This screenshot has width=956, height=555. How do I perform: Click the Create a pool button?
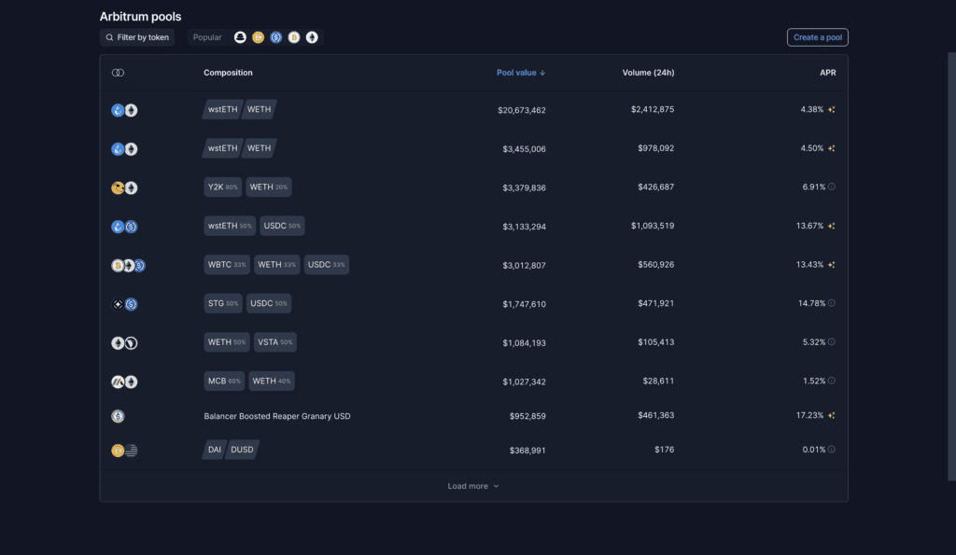[818, 37]
